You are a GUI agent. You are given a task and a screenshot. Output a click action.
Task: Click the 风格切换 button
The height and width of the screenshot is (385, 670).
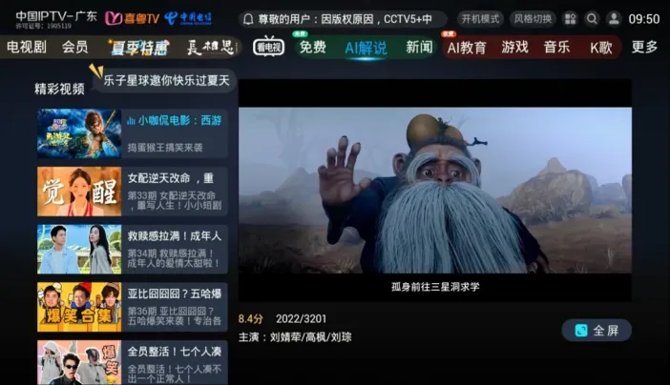point(533,19)
